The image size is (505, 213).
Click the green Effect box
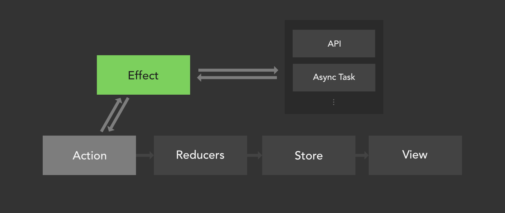(143, 75)
